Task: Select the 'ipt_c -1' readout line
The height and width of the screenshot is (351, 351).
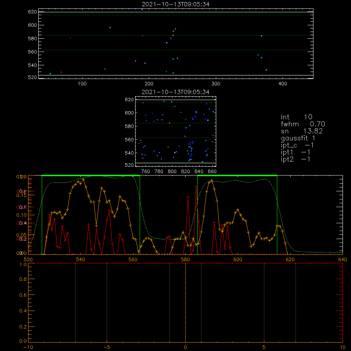Action: [x=297, y=145]
